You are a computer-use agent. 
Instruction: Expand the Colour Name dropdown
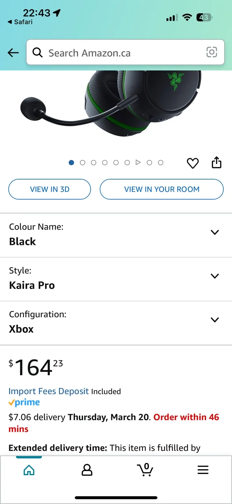click(x=215, y=232)
